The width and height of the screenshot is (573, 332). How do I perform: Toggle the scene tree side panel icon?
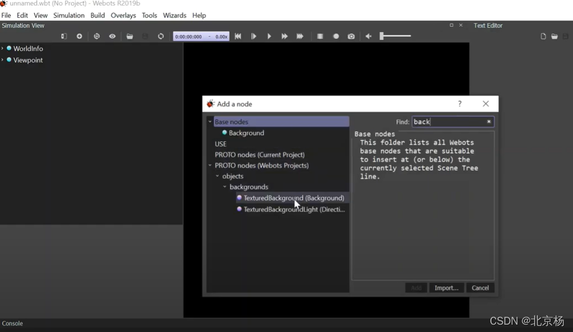click(64, 36)
